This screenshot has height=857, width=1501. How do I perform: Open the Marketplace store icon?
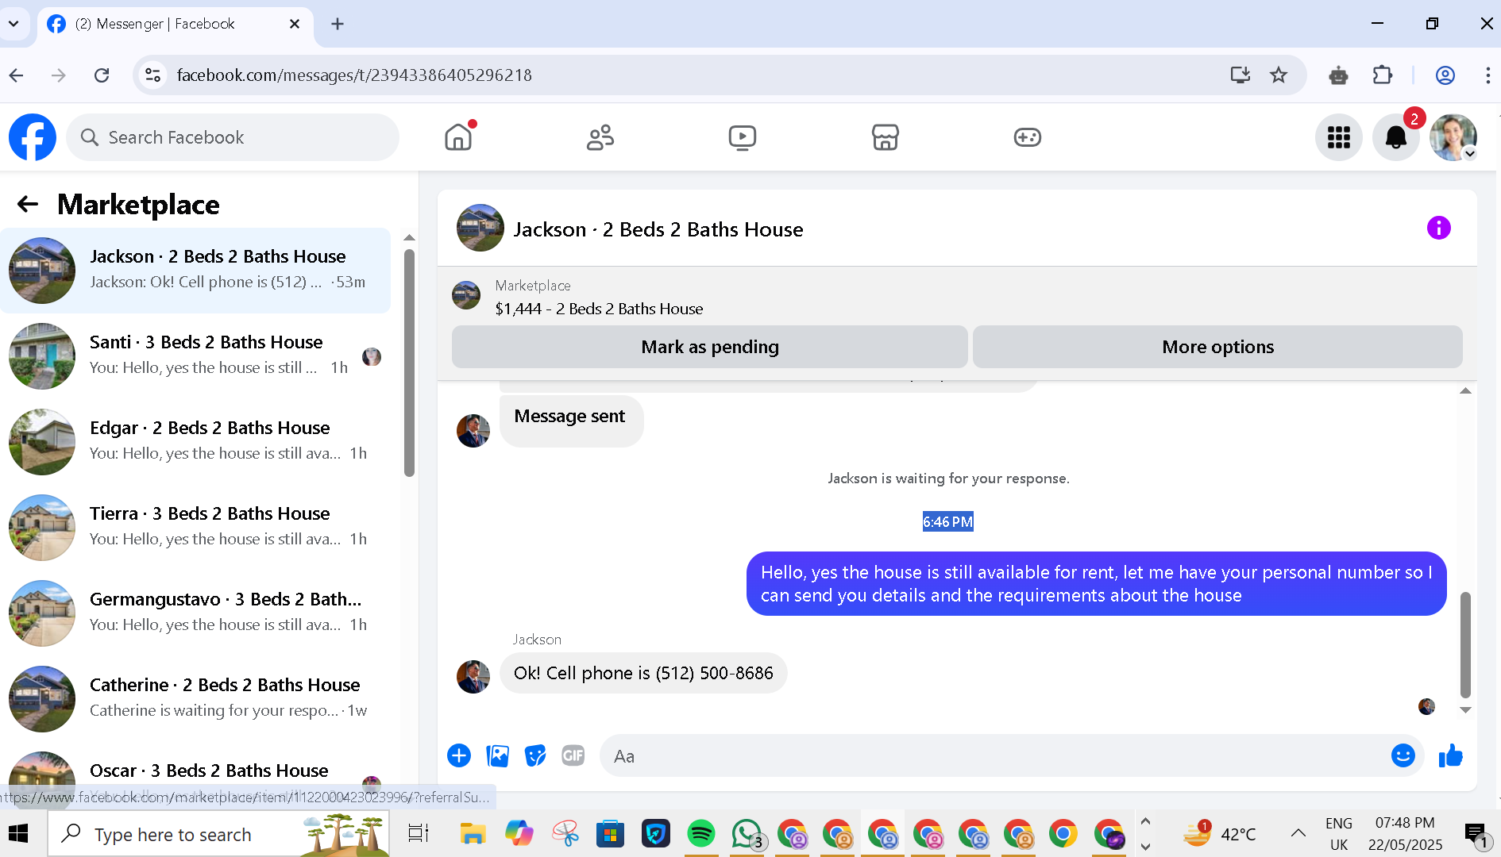(x=885, y=137)
